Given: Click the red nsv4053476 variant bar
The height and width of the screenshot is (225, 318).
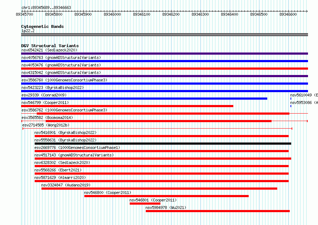Looking at the screenshot, I should click(164, 69).
